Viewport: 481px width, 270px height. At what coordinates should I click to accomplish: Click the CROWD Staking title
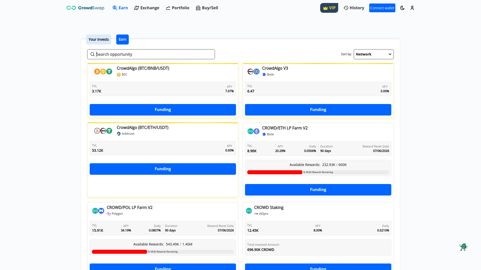coord(269,207)
